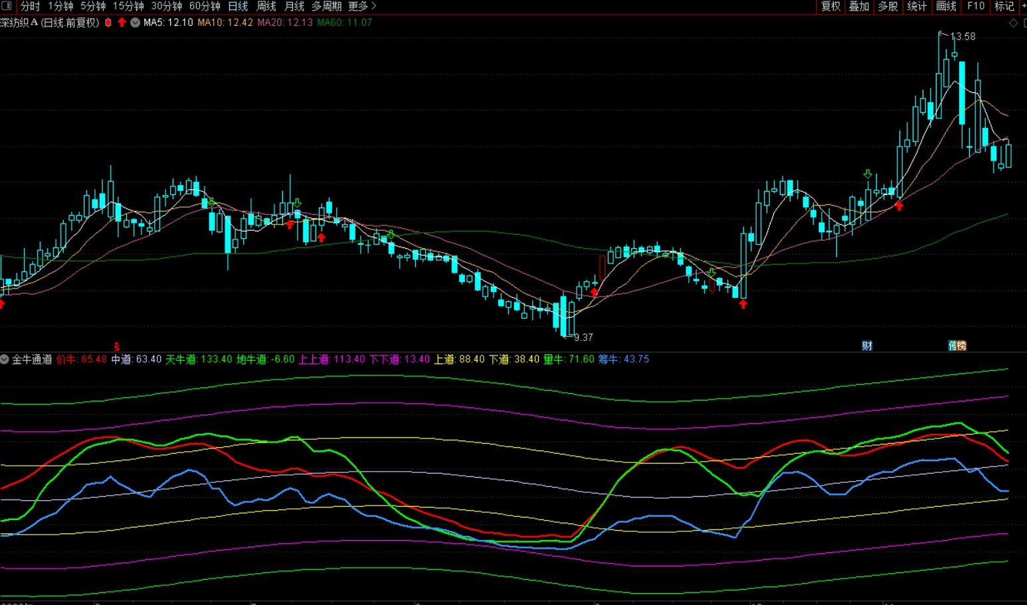Viewport: 1027px width, 605px height.
Task: Activate the 画线 drawing tools
Action: pos(946,6)
